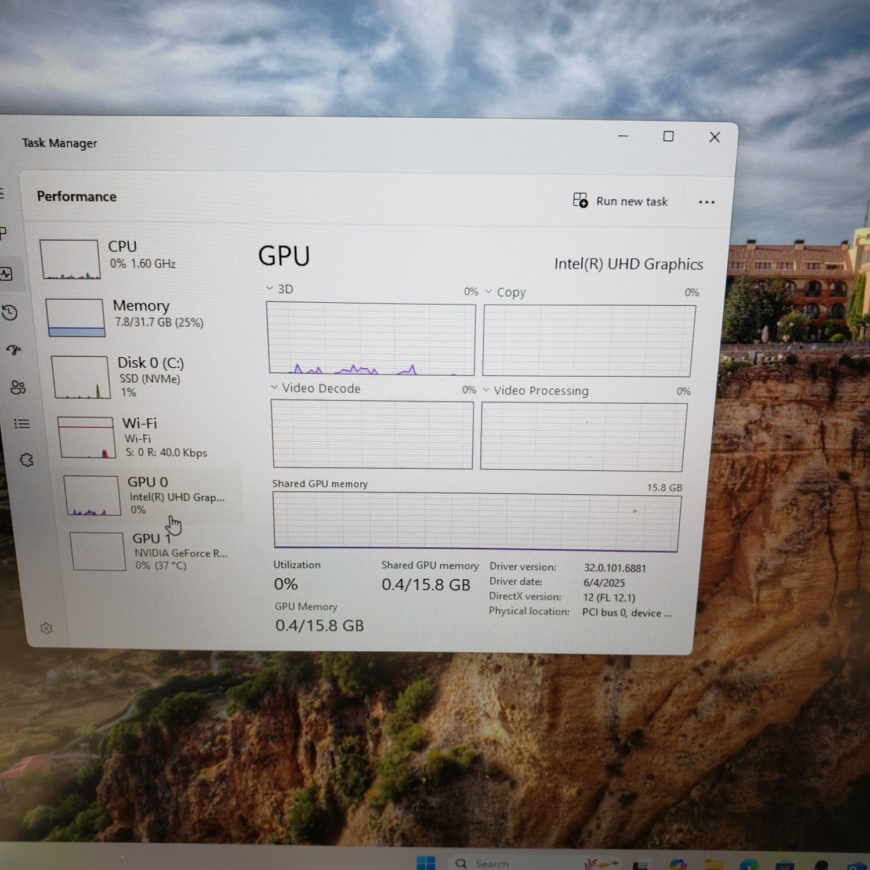The image size is (870, 870).
Task: Open the Startup apps page icon
Action: 14,350
